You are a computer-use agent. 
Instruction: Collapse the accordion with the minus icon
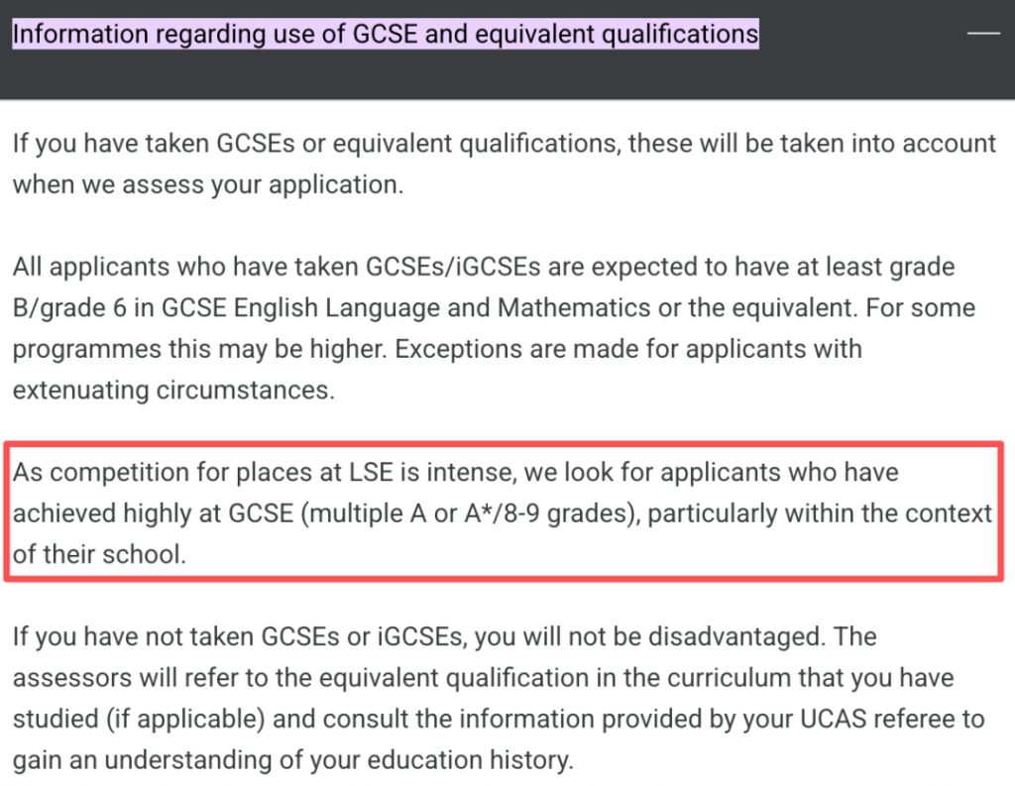point(983,34)
